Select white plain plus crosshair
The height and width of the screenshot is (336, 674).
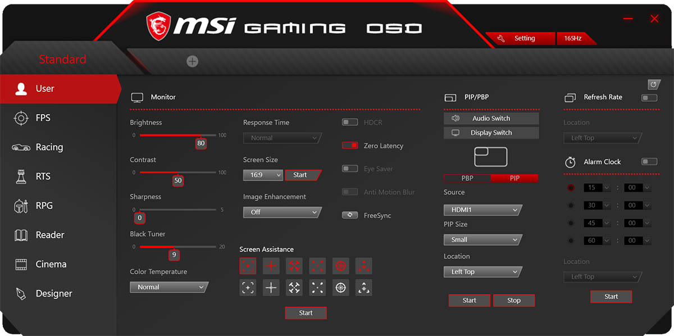271,288
